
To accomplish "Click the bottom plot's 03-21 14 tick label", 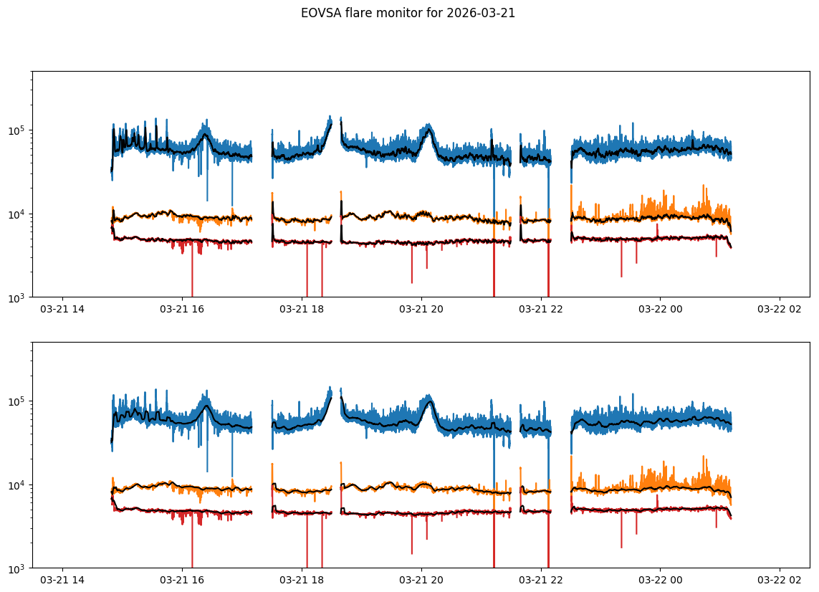I will [63, 581].
